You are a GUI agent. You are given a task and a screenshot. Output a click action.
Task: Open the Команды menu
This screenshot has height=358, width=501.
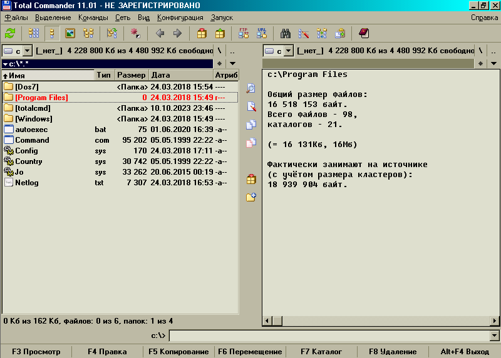click(x=93, y=18)
